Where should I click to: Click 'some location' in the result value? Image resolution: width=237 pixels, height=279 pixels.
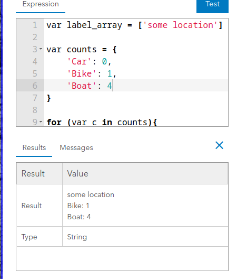[x=91, y=194]
